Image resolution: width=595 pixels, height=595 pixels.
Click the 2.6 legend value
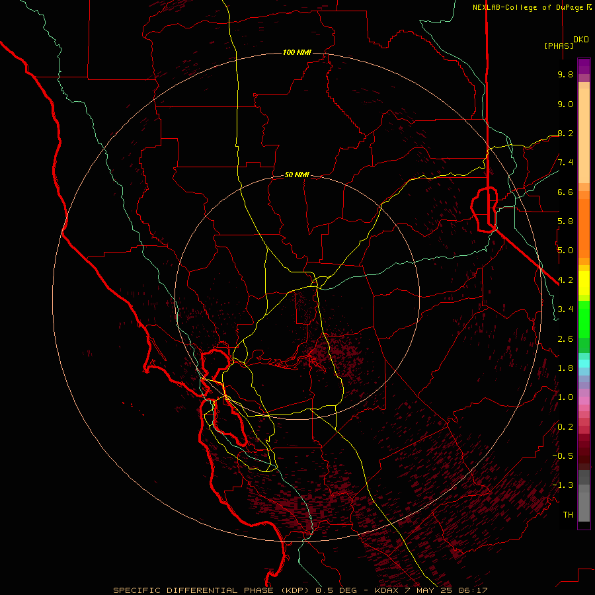point(565,339)
